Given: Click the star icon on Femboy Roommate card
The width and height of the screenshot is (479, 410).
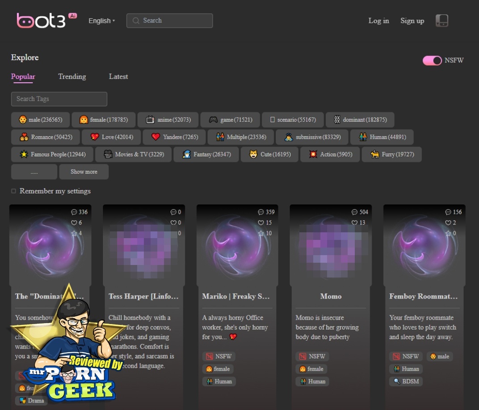Looking at the screenshot, I should point(448,233).
